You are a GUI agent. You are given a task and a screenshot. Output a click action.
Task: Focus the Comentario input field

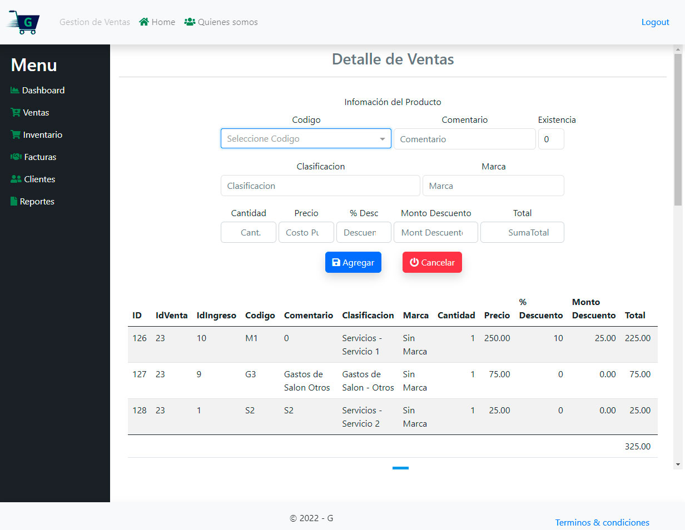pos(465,139)
